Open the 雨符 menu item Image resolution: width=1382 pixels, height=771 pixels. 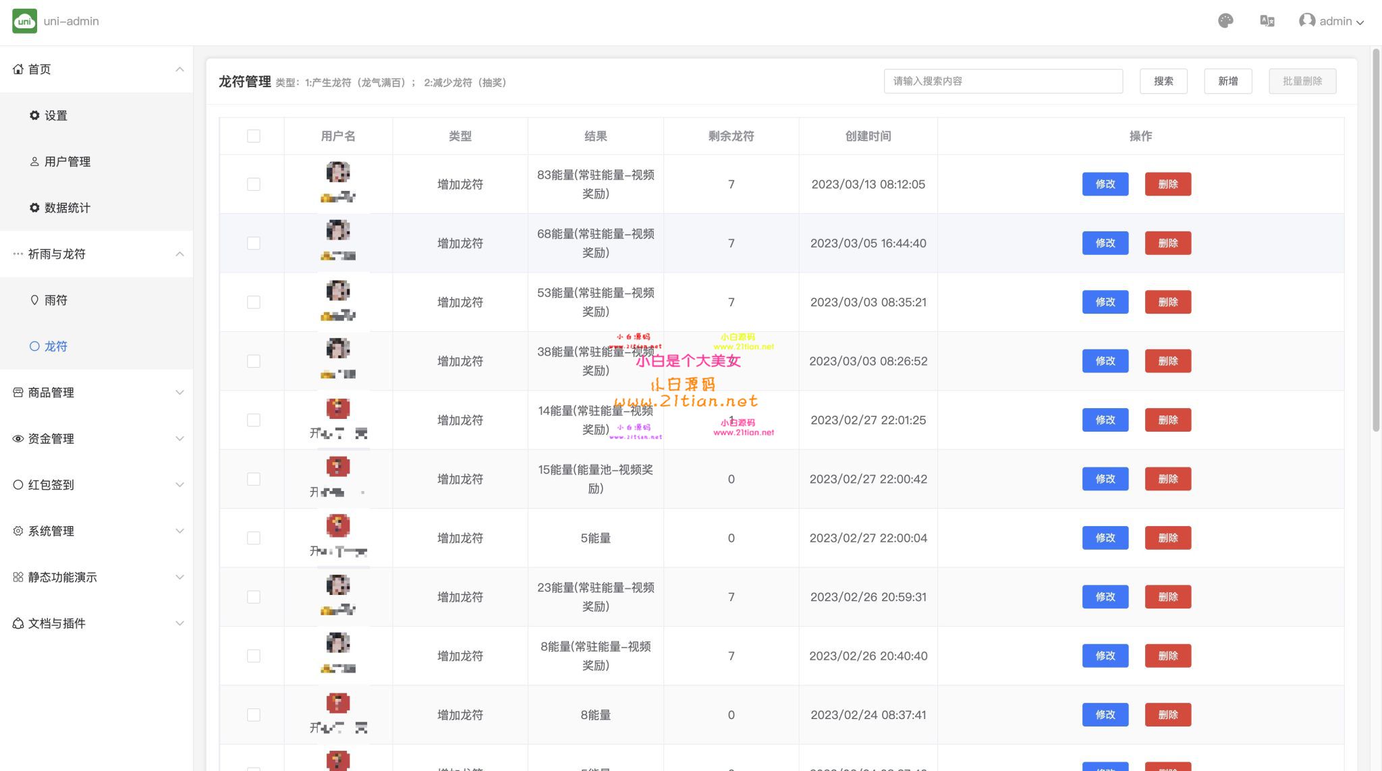56,300
